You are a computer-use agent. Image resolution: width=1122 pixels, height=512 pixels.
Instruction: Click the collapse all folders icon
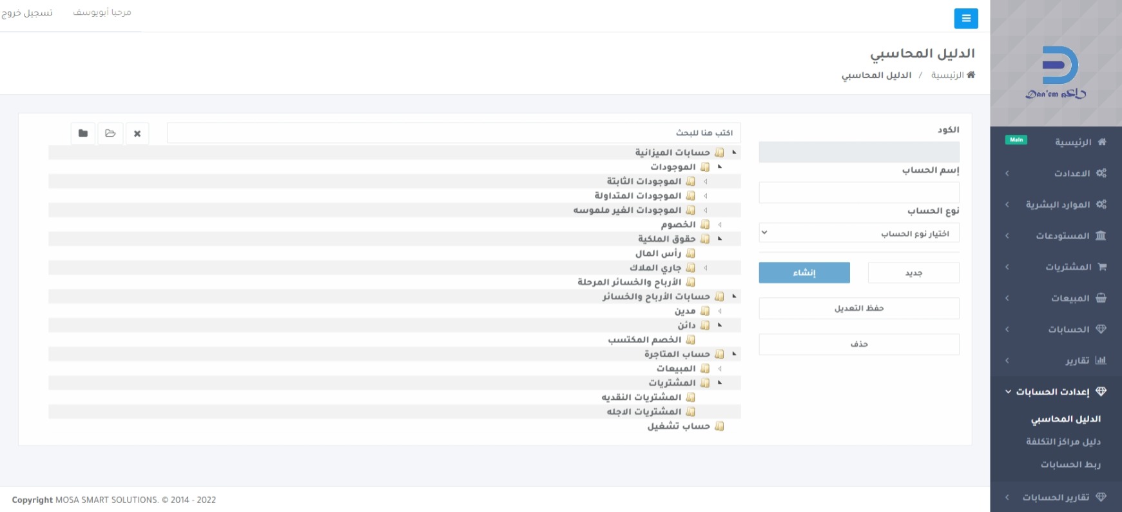coord(83,133)
